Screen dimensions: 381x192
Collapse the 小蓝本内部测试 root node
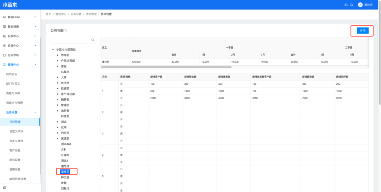(53, 49)
